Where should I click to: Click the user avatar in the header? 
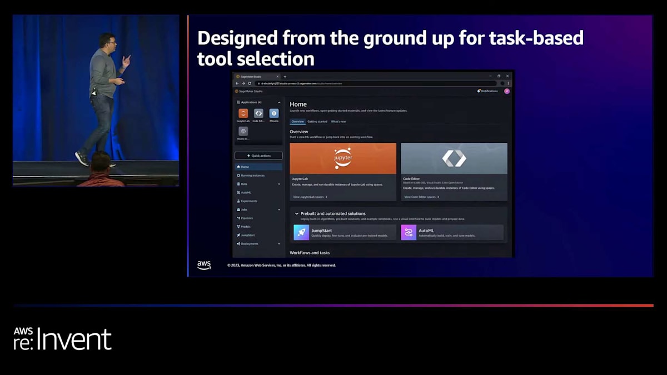[x=507, y=91]
